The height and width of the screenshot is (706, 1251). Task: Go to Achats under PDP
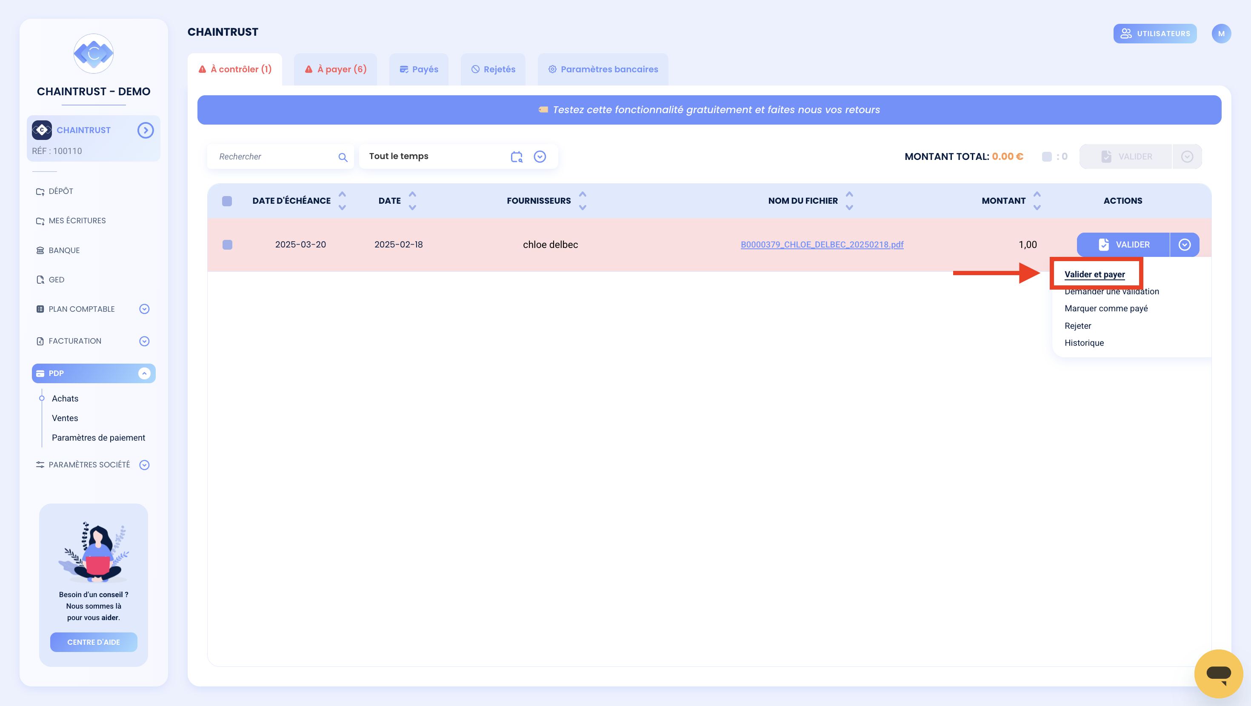pyautogui.click(x=65, y=398)
